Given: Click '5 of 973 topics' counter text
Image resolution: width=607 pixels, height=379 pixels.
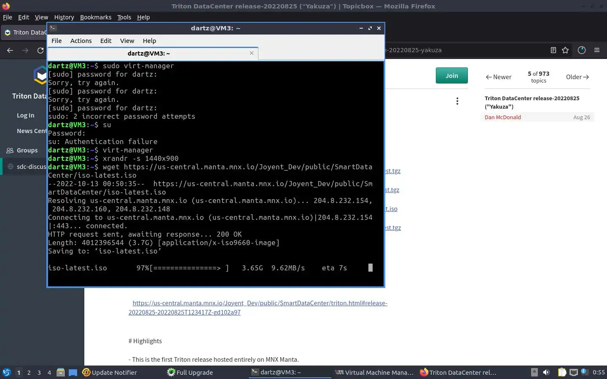Looking at the screenshot, I should 538,77.
